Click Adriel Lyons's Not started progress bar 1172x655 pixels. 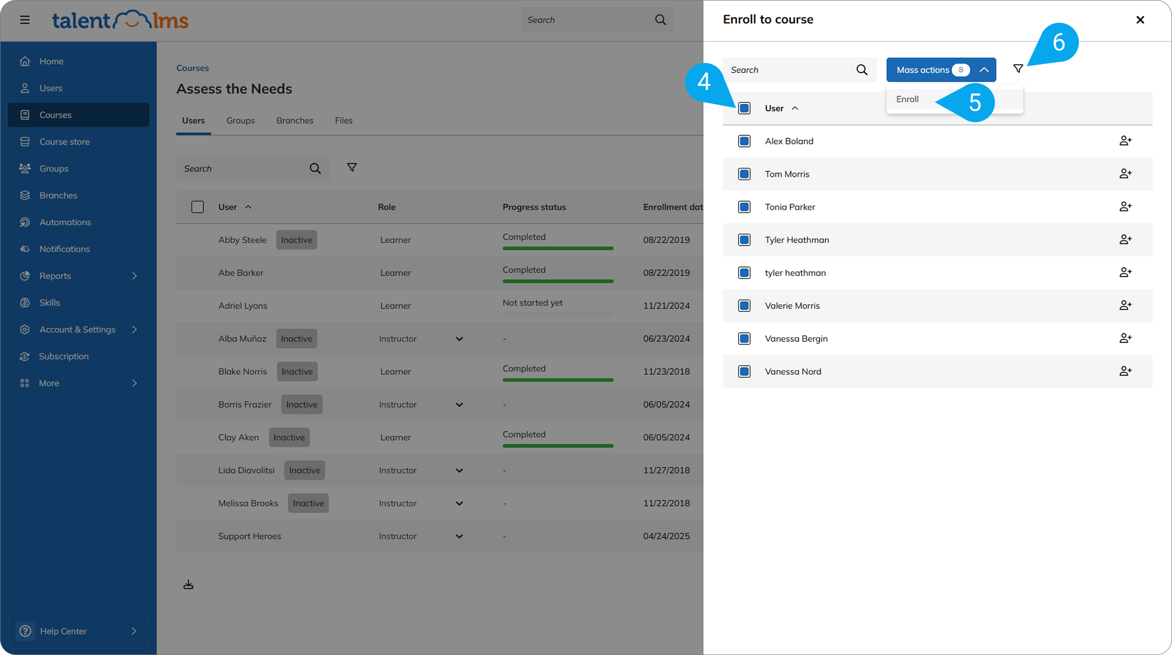pos(558,314)
